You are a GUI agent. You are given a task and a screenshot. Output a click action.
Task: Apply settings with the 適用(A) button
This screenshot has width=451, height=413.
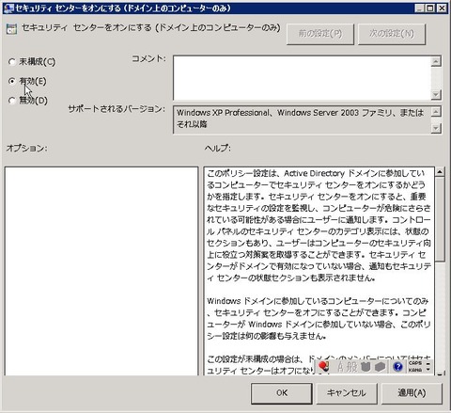tap(412, 392)
